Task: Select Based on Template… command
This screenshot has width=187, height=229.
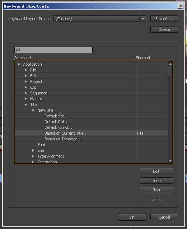Action: pos(63,139)
